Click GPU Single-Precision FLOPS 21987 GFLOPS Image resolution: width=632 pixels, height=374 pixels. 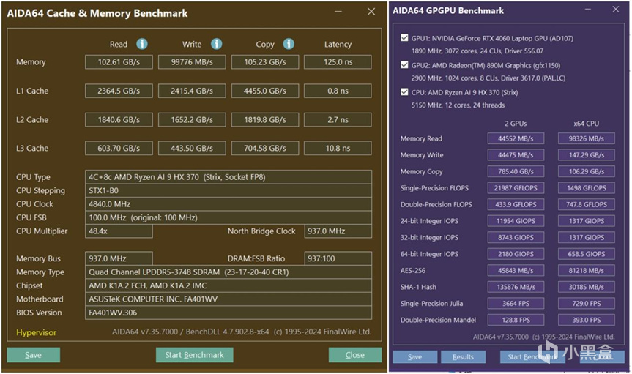pyautogui.click(x=516, y=188)
